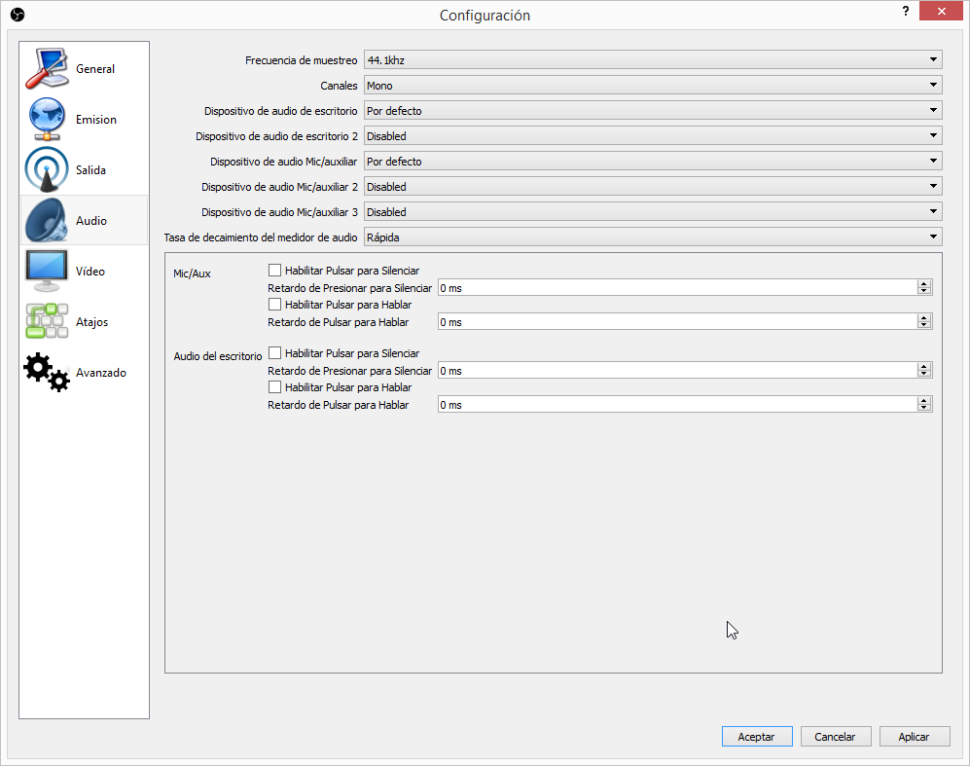Viewport: 970px width, 766px height.
Task: Open Canales dropdown showing Mono
Action: click(x=653, y=86)
